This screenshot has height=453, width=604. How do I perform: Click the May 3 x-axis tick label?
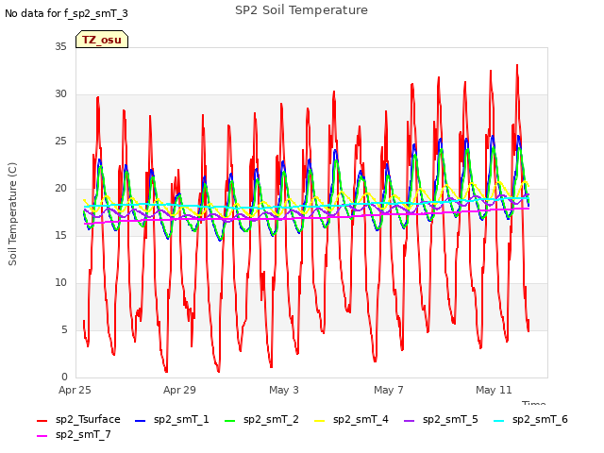coord(284,390)
